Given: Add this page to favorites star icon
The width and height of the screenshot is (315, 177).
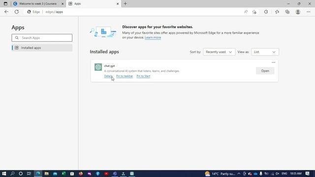Looking at the screenshot, I should [254, 12].
